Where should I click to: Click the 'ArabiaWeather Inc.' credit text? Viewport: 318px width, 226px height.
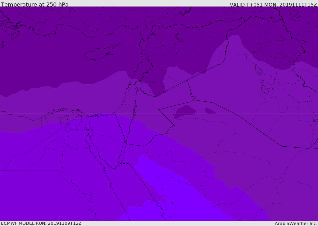(x=296, y=224)
